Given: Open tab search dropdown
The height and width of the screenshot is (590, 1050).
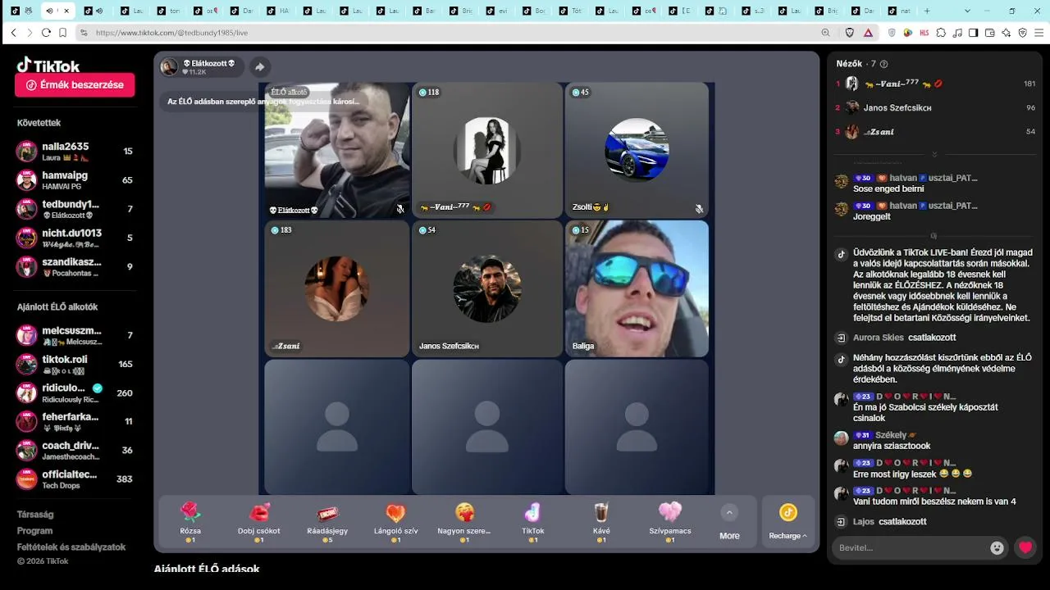Looking at the screenshot, I should (x=967, y=11).
